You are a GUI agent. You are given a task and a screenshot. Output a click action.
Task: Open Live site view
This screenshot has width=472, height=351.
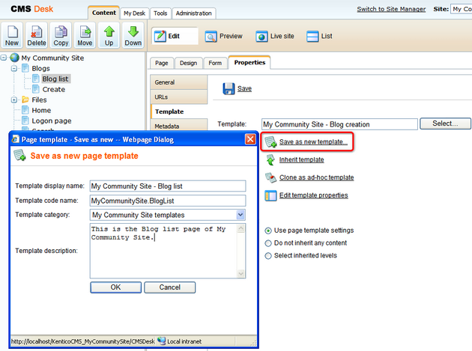(275, 37)
